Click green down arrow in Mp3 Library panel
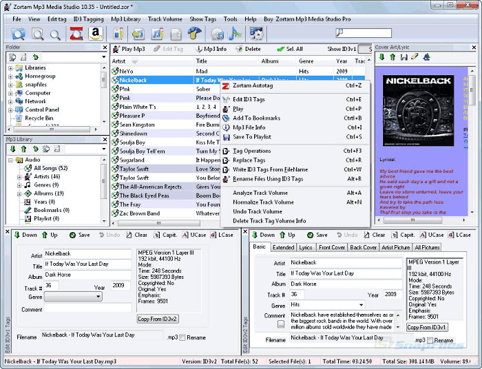This screenshot has width=482, height=369. [x=12, y=149]
